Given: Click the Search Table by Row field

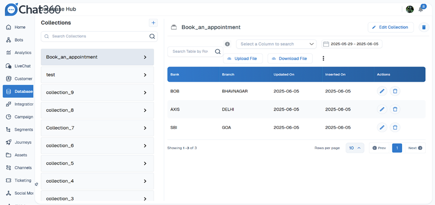Looking at the screenshot, I should 190,51.
